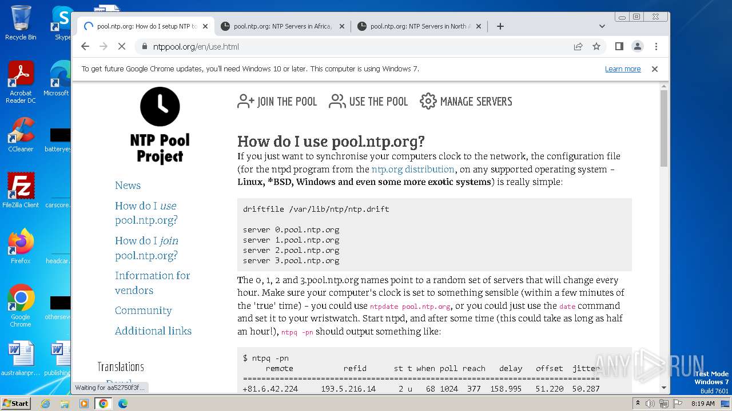Close the 'How do I setup NTP' tab
Viewport: 732px width, 411px height.
coord(205,26)
